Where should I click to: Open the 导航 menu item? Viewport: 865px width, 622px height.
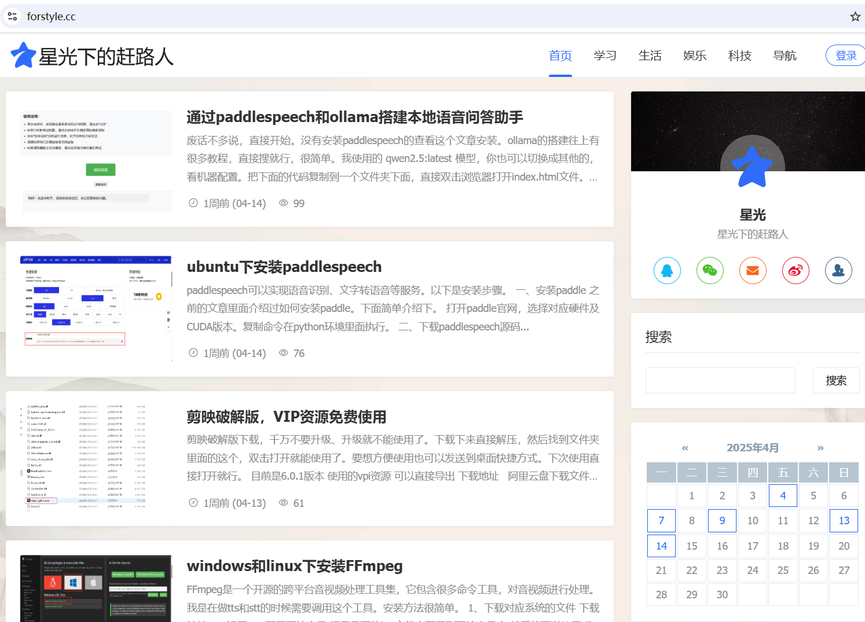coord(785,56)
